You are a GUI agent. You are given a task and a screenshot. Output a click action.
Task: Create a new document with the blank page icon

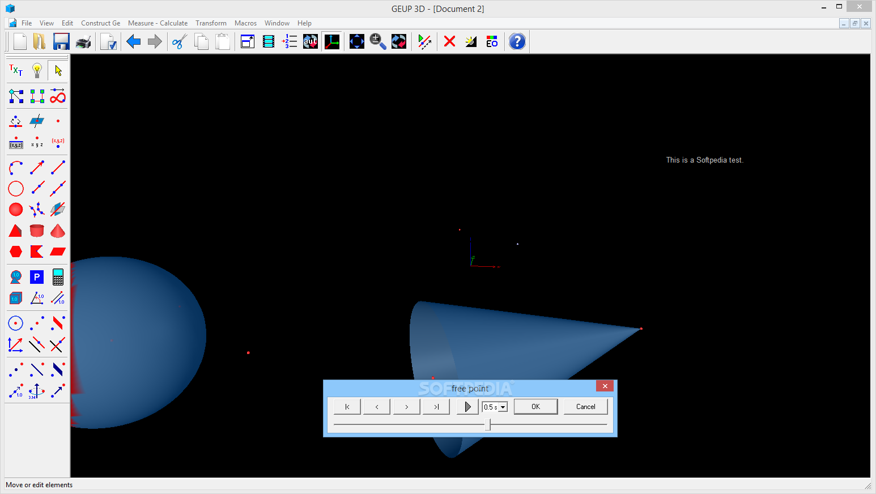click(x=20, y=41)
